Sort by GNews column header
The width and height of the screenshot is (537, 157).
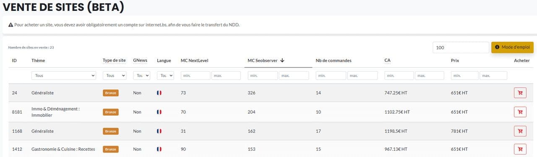tap(140, 60)
